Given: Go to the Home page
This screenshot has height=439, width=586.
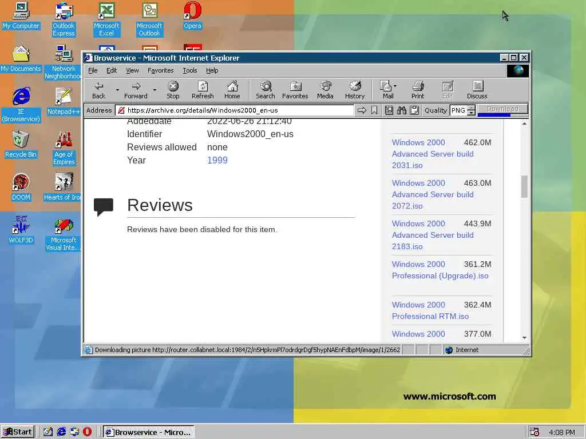Looking at the screenshot, I should pyautogui.click(x=232, y=90).
